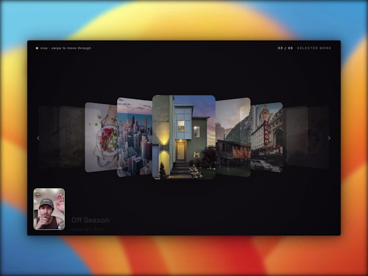Select the Chicago skyline aerial photo card
The height and width of the screenshot is (276, 368).
click(x=134, y=137)
